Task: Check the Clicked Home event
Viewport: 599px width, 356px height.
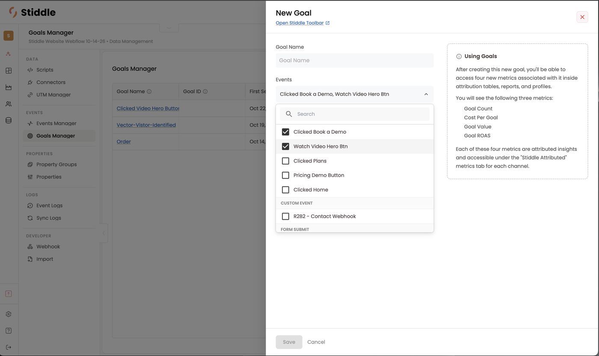Action: (x=285, y=190)
